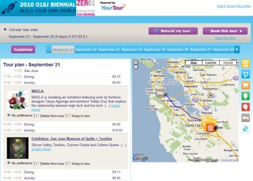This screenshot has width=253, height=181.
Task: Select No preference for Quilts exhibition
Action: (9, 163)
